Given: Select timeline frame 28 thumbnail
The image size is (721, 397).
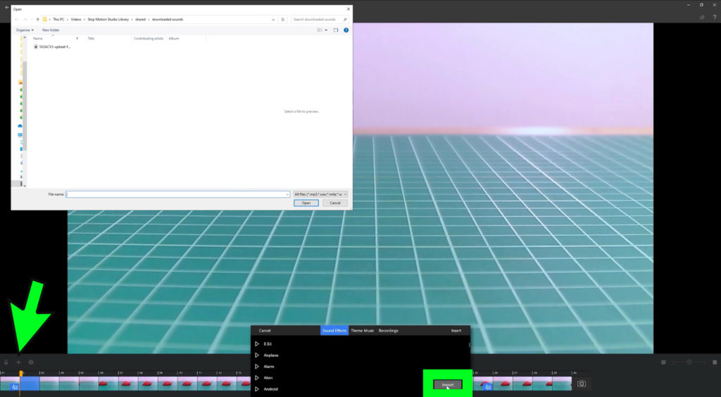Looking at the screenshot, I should (542, 383).
